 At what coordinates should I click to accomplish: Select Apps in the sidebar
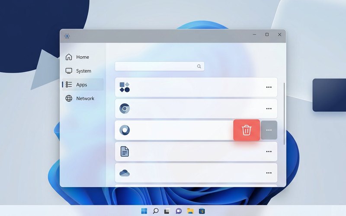click(83, 85)
